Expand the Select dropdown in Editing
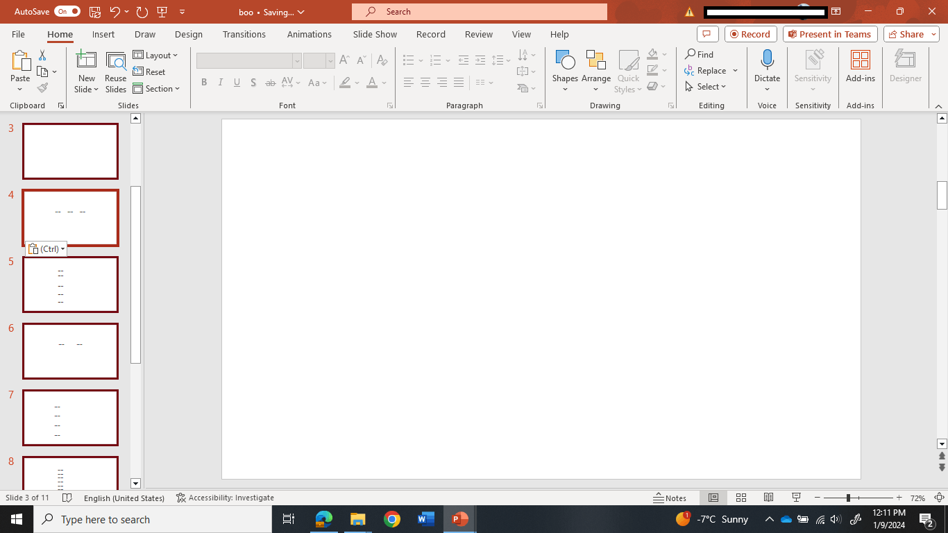Viewport: 948px width, 533px height. tap(706, 87)
